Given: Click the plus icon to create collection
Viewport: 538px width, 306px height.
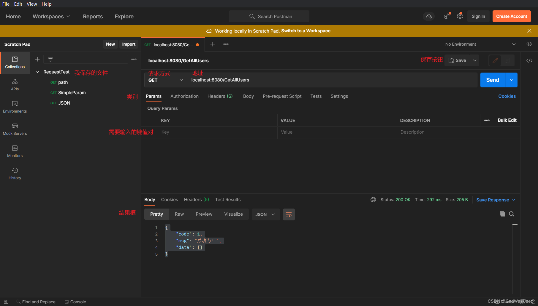Looking at the screenshot, I should pyautogui.click(x=37, y=59).
